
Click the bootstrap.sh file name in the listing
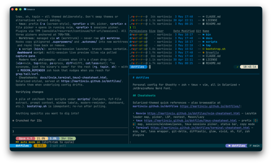pyautogui.click(x=216, y=49)
